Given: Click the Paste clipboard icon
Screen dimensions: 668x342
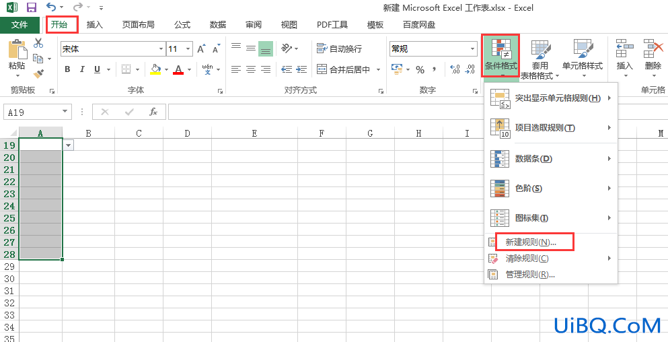Looking at the screenshot, I should [17, 49].
